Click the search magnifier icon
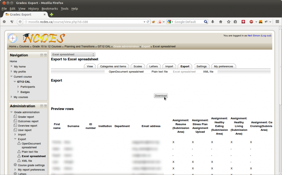Screen dimensions: 282x175 coord(205,22)
